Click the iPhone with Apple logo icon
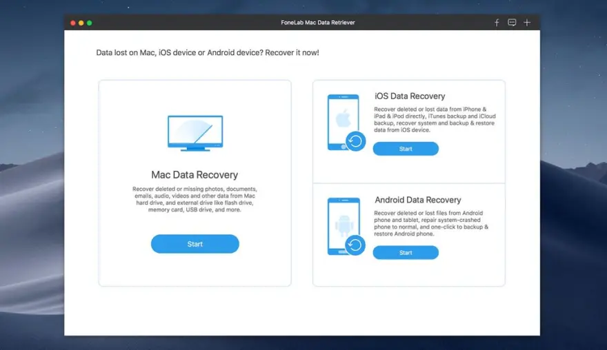This screenshot has height=350, width=607. [x=346, y=123]
